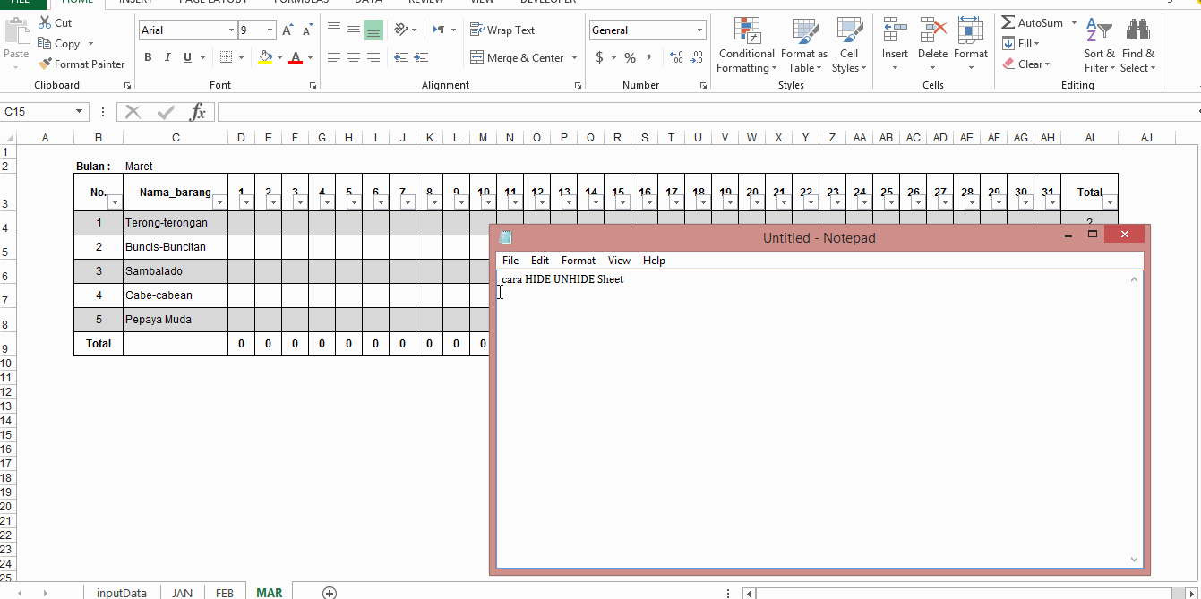Enable Wrap Text
This screenshot has width=1201, height=599.
click(x=502, y=30)
